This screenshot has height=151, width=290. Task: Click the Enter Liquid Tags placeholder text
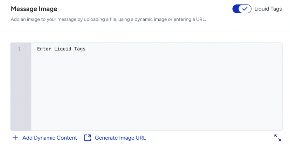(x=61, y=49)
